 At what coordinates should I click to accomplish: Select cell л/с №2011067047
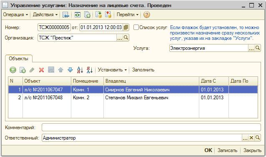pyautogui.click(x=47, y=90)
